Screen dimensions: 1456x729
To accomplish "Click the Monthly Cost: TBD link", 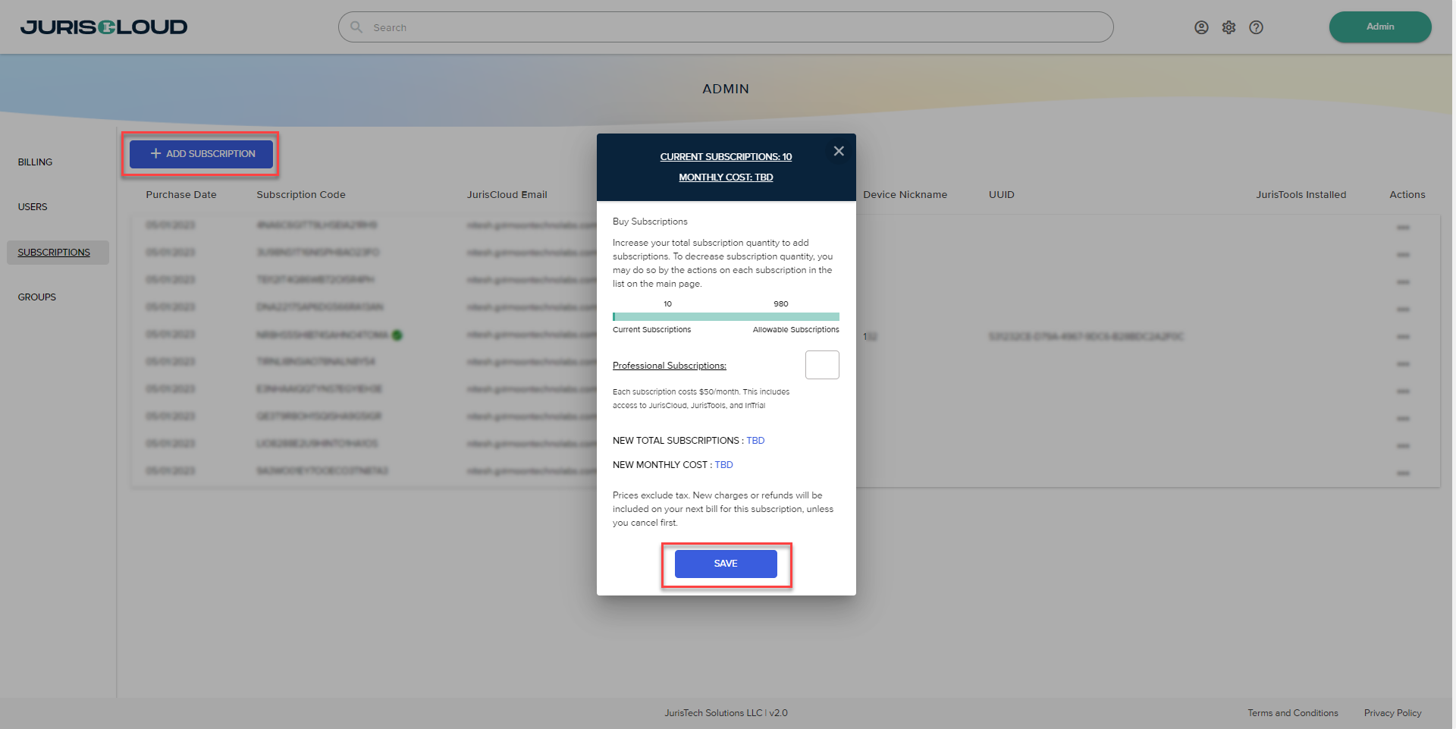I will coord(726,178).
